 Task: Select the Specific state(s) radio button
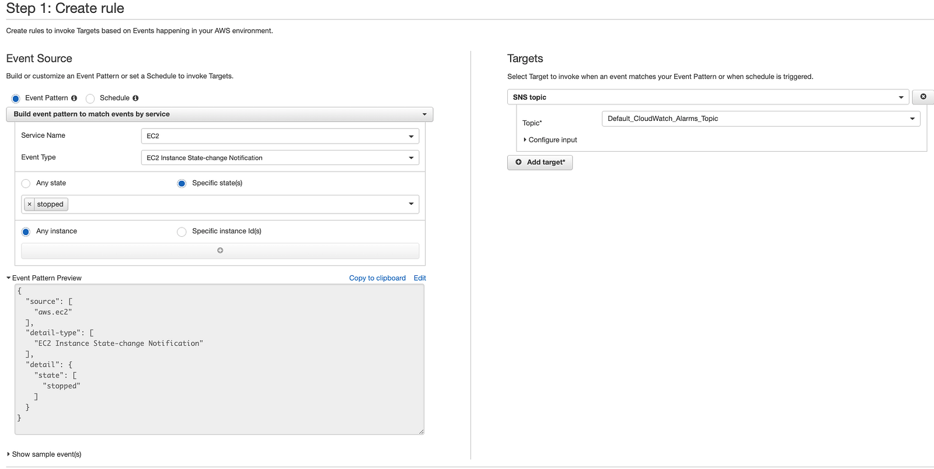(x=182, y=183)
